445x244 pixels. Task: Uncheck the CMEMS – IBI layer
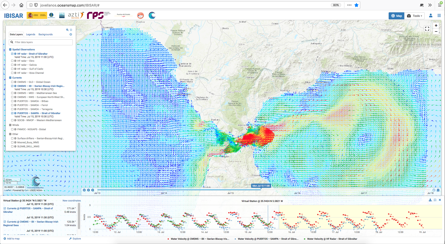pos(12,86)
